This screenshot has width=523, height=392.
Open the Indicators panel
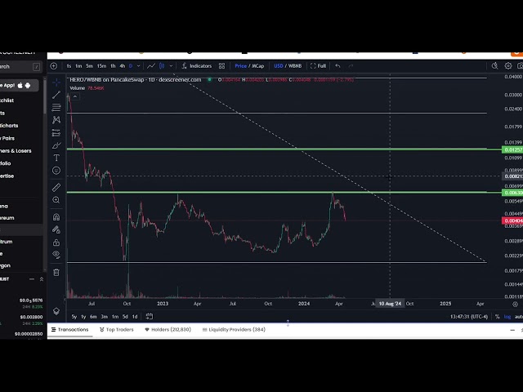[x=197, y=65]
